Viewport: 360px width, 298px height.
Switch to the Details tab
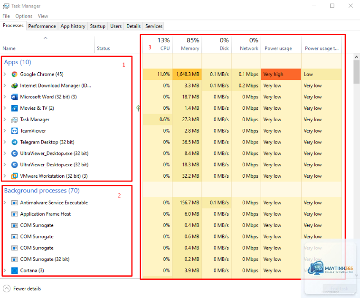[133, 26]
